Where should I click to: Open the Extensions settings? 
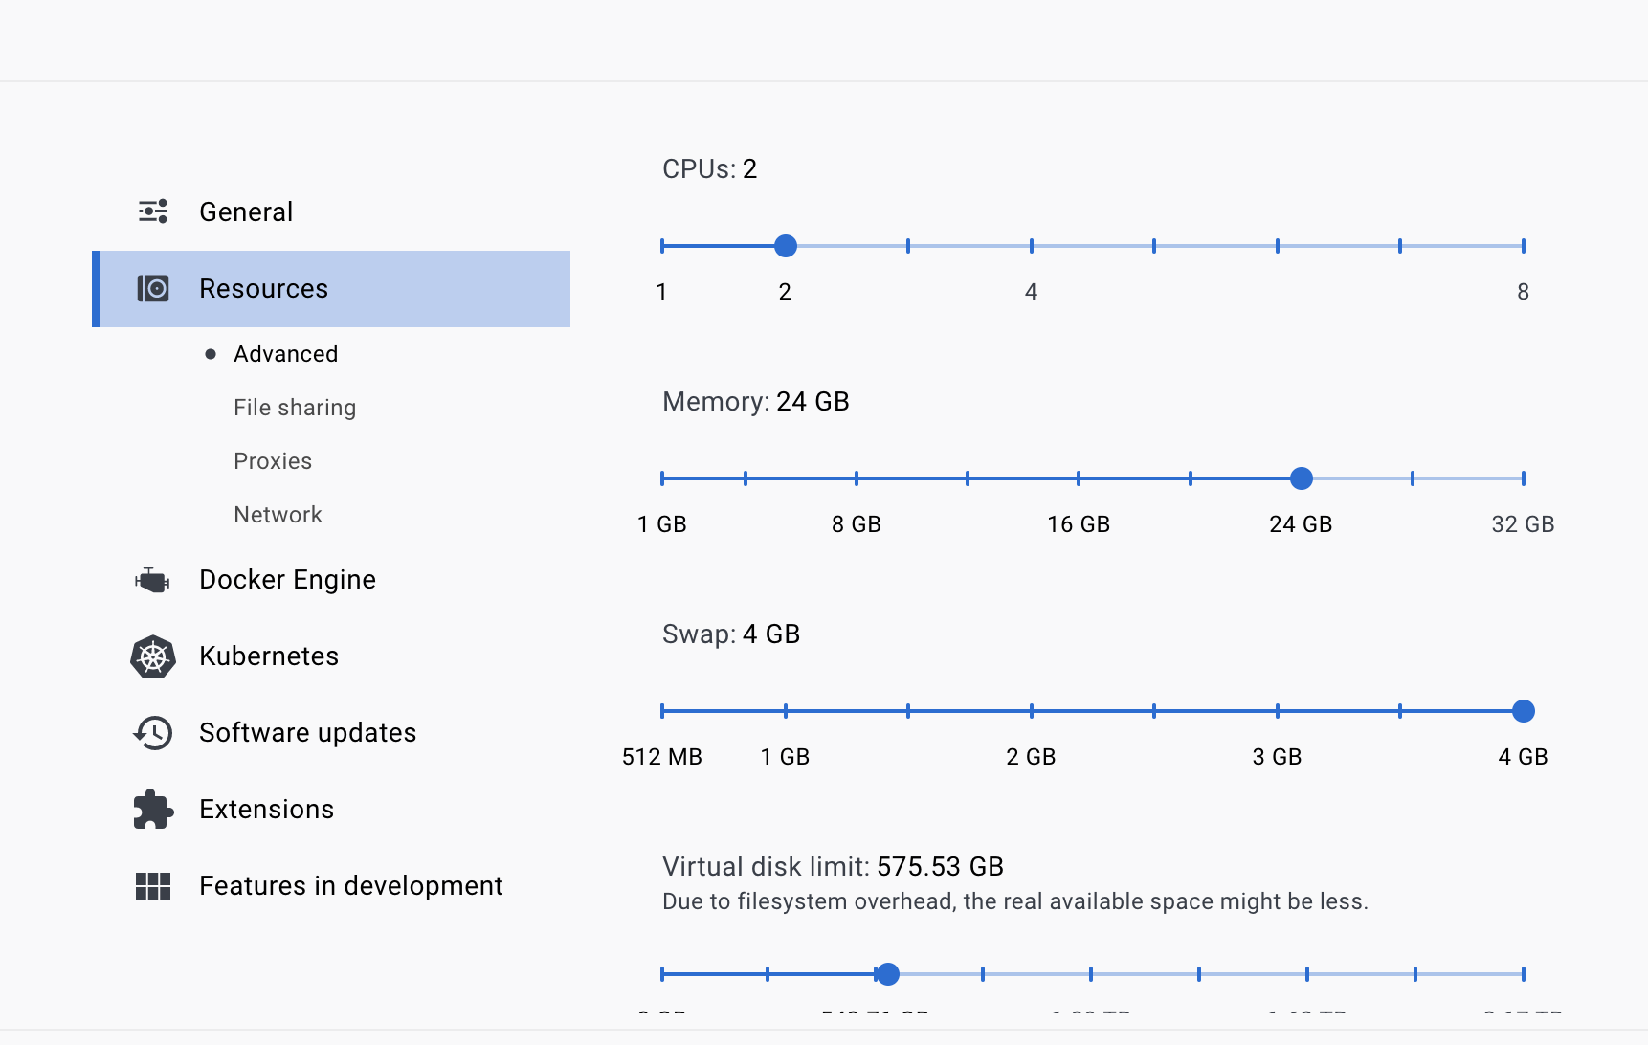click(331, 810)
